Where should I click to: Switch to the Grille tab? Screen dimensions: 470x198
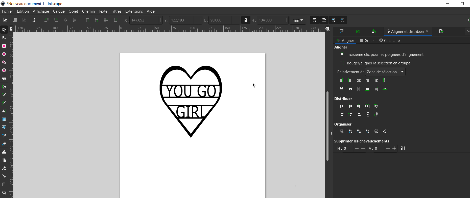(367, 40)
